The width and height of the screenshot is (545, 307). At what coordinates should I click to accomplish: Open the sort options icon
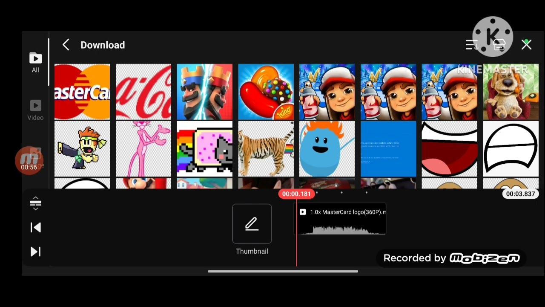472,45
